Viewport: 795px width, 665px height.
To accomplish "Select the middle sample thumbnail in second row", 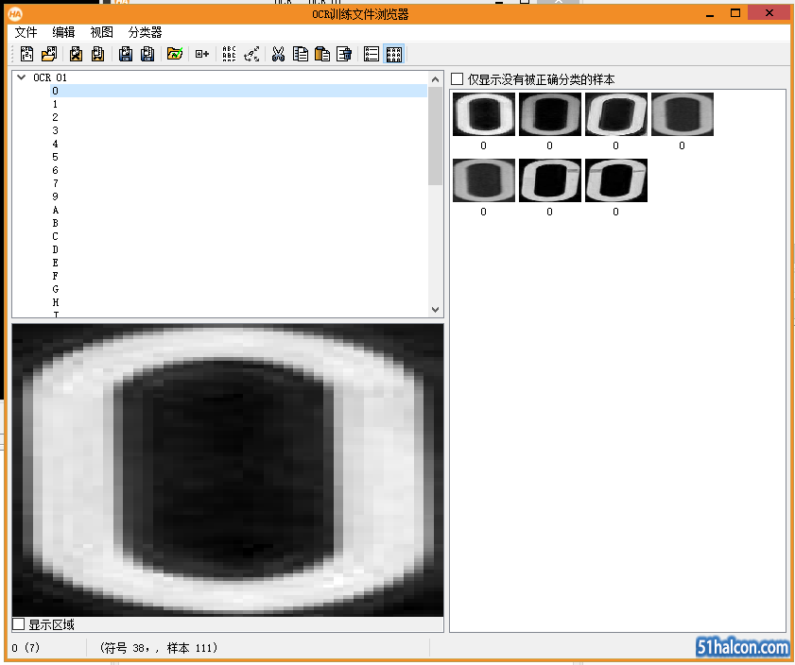I will click(x=550, y=180).
